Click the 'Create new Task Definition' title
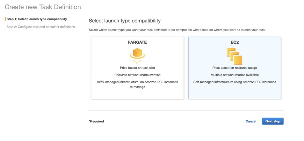The width and height of the screenshot is (304, 141). [43, 7]
